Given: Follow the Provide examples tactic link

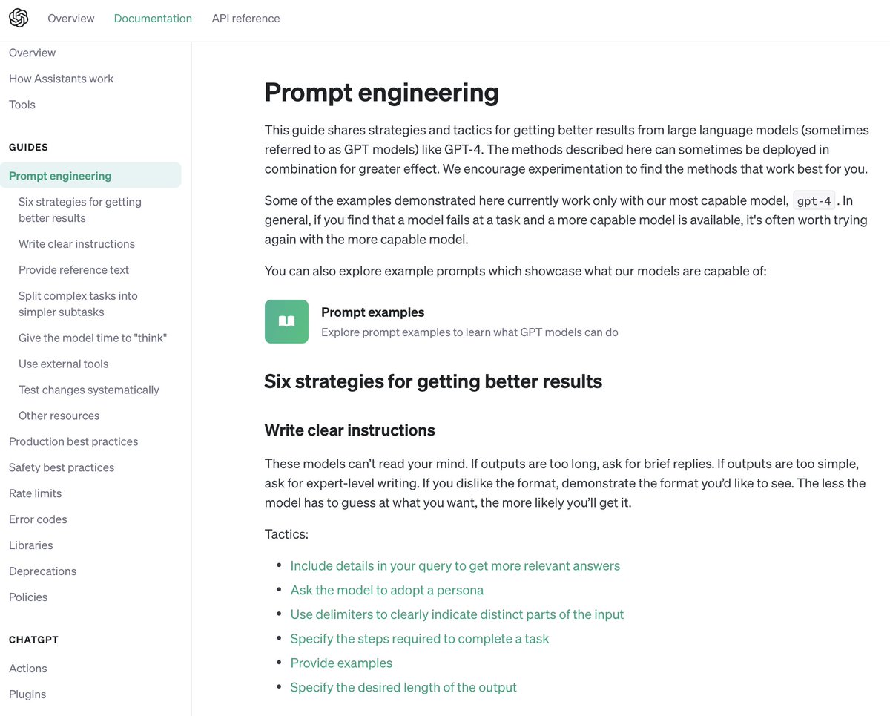Looking at the screenshot, I should tap(341, 663).
